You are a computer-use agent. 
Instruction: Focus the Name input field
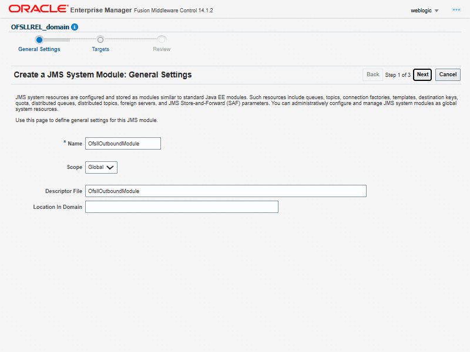(123, 143)
